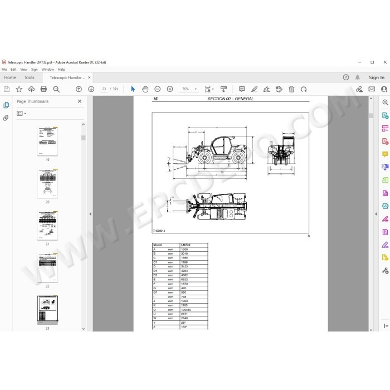Select page 21 thumbnail
The image size is (390, 390).
point(47,225)
